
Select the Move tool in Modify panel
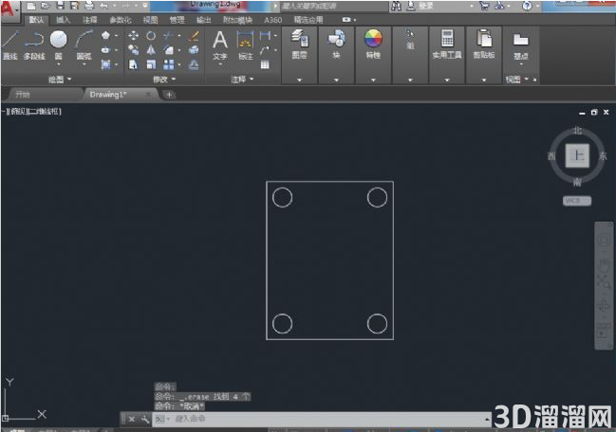coord(133,36)
